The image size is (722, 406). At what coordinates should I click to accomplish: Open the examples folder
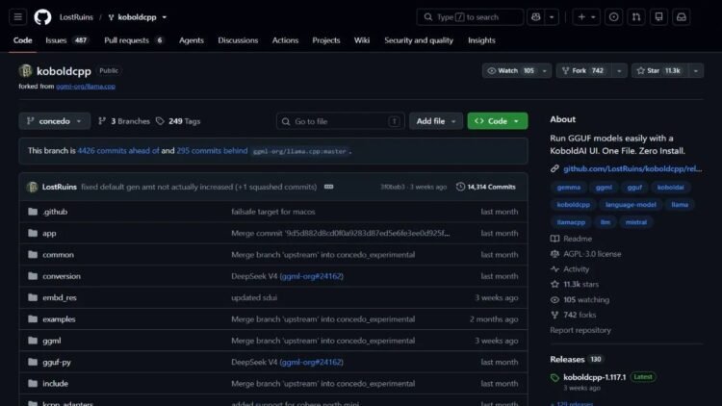(x=59, y=319)
